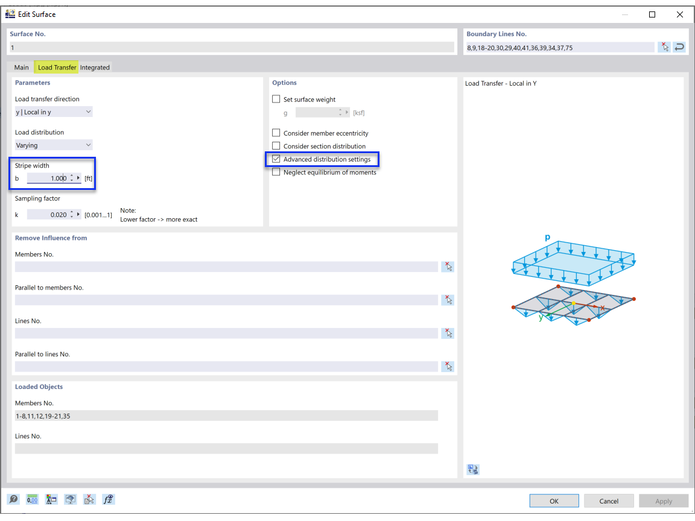Click the view toggle icon below the preview
Viewport: 695px width, 521px height.
473,469
